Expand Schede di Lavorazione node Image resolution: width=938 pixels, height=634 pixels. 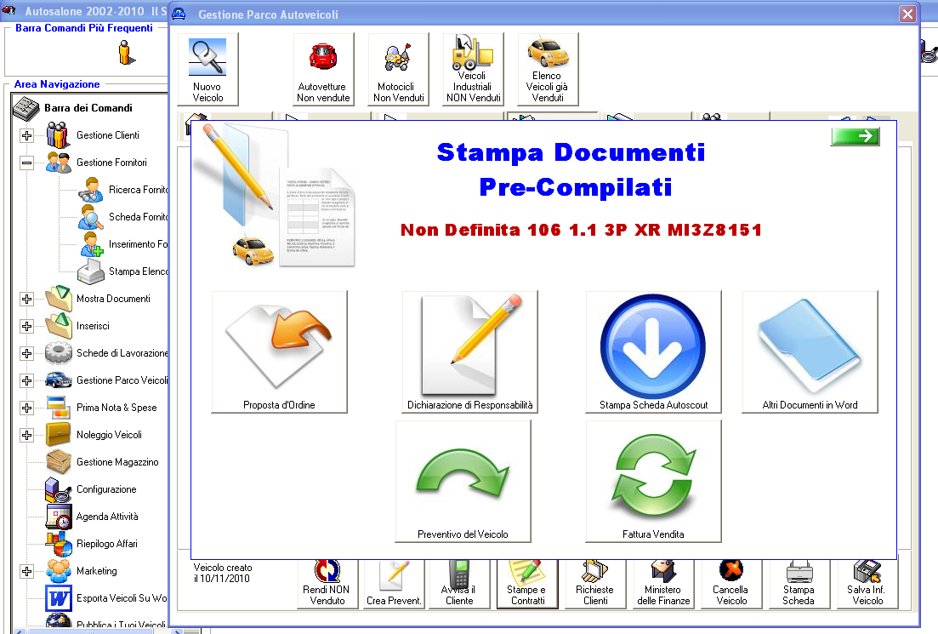click(x=27, y=353)
